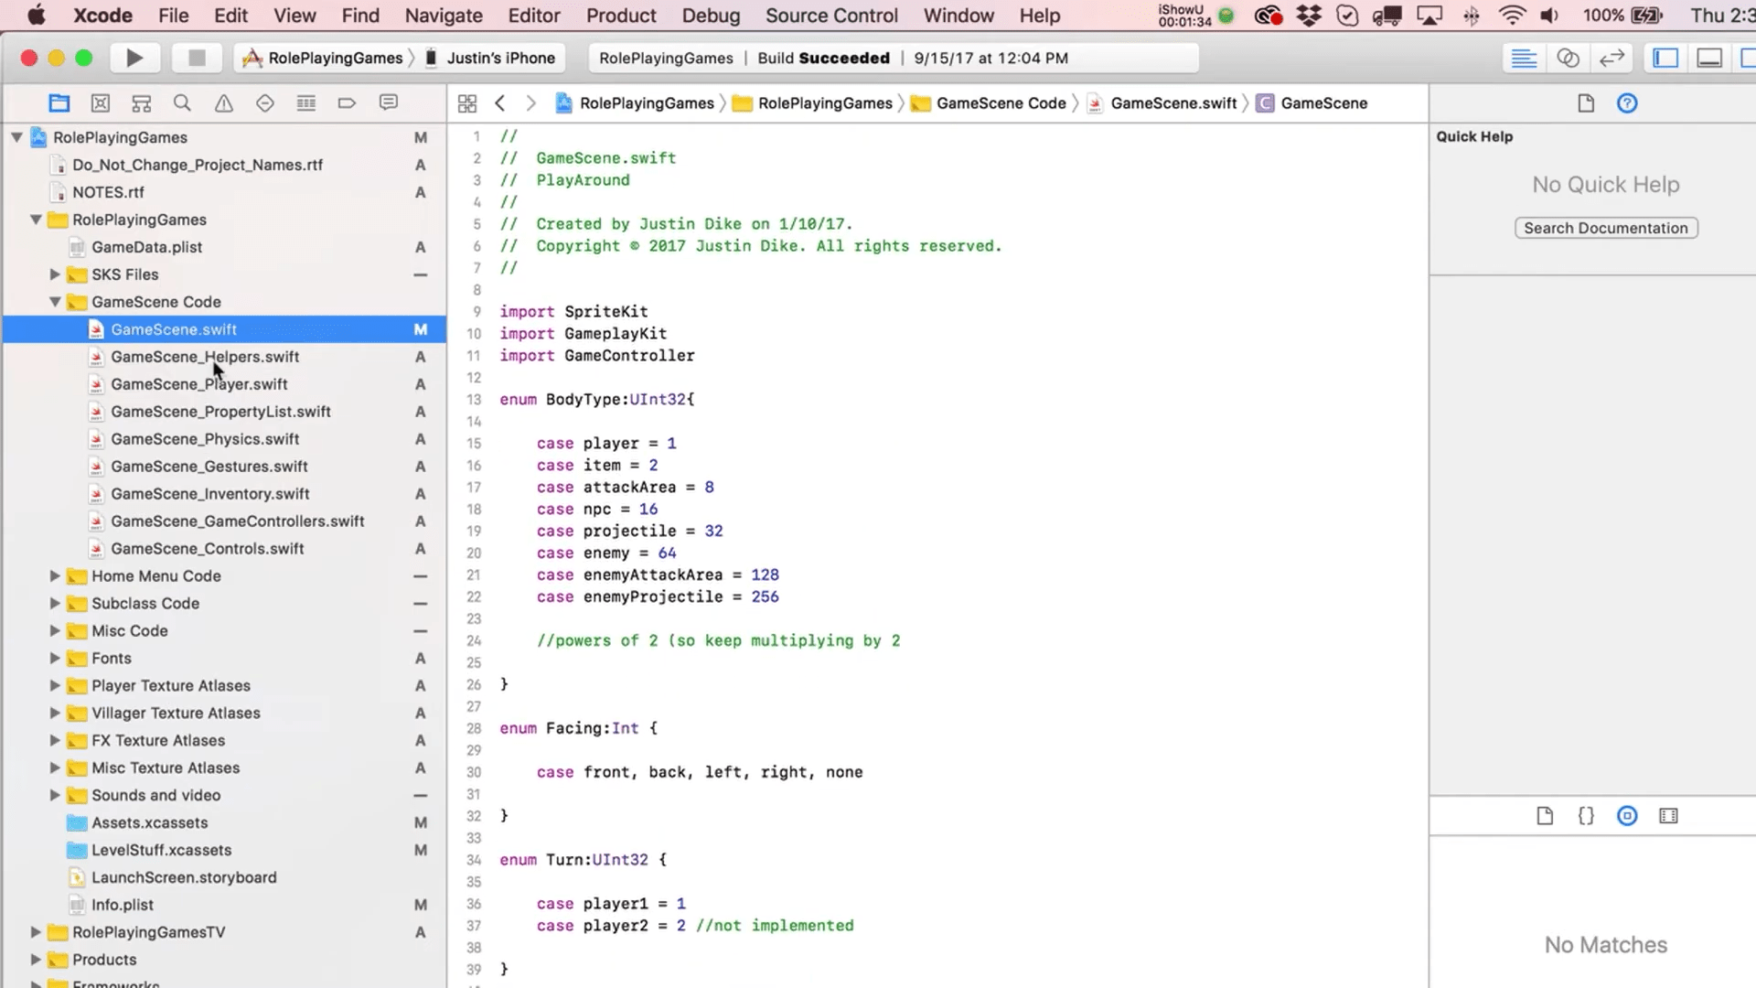Toggle the Quick Help inspector
The image size is (1756, 988).
click(1627, 103)
